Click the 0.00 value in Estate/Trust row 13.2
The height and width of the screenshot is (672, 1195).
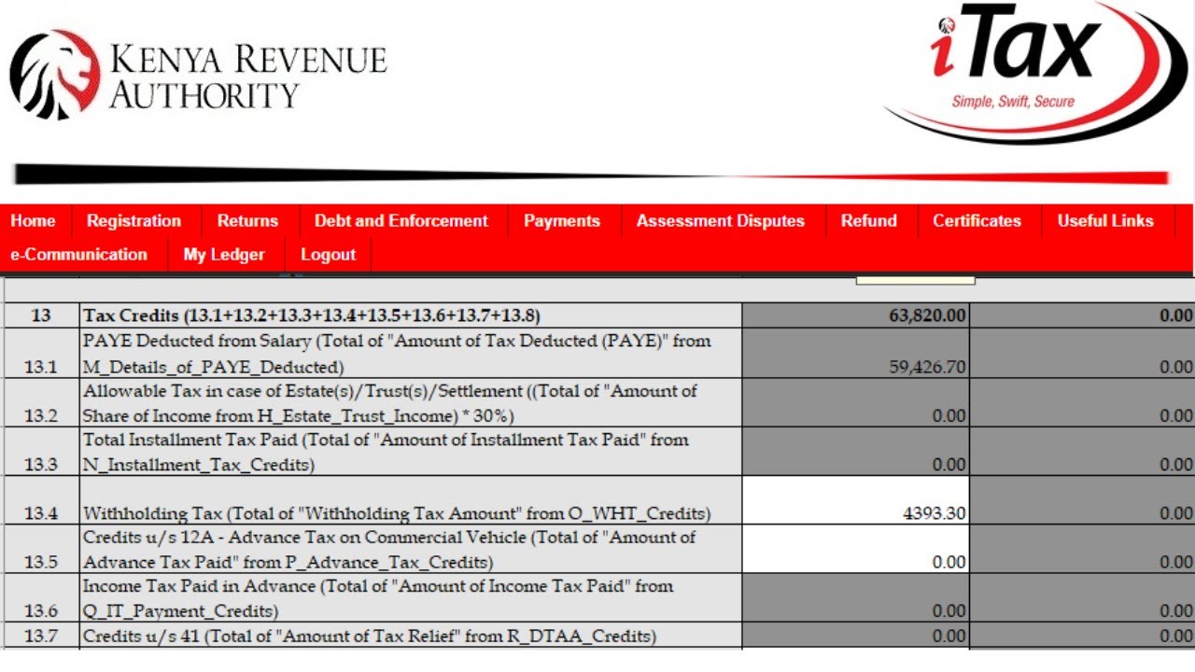pyautogui.click(x=949, y=416)
